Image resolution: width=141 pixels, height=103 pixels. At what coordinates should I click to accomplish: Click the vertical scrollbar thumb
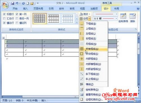click(138, 49)
